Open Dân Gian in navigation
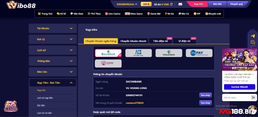This screenshot has width=258, height=117. 77,14
